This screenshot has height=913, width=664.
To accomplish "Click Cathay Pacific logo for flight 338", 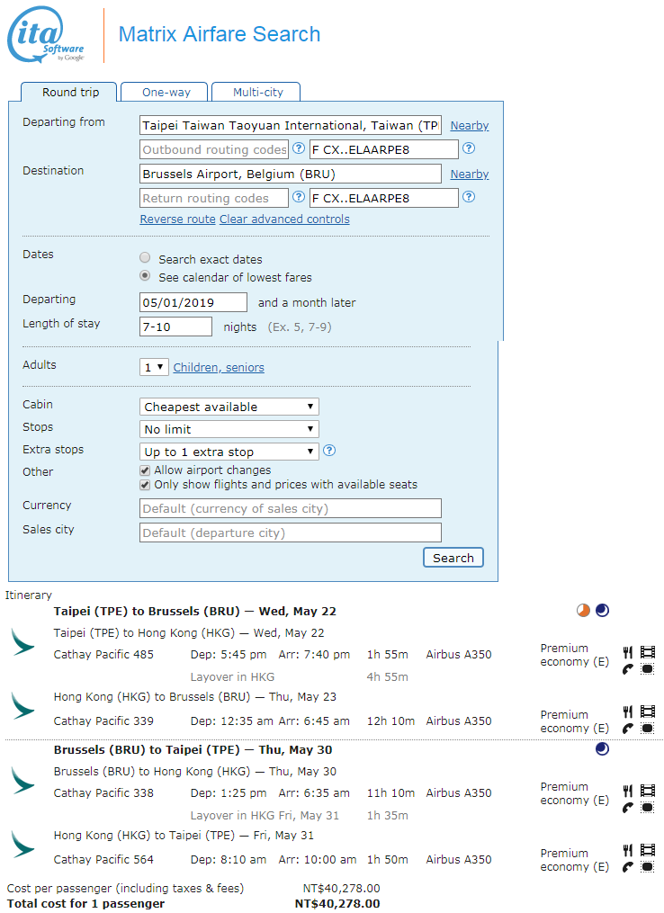I will click(x=22, y=780).
